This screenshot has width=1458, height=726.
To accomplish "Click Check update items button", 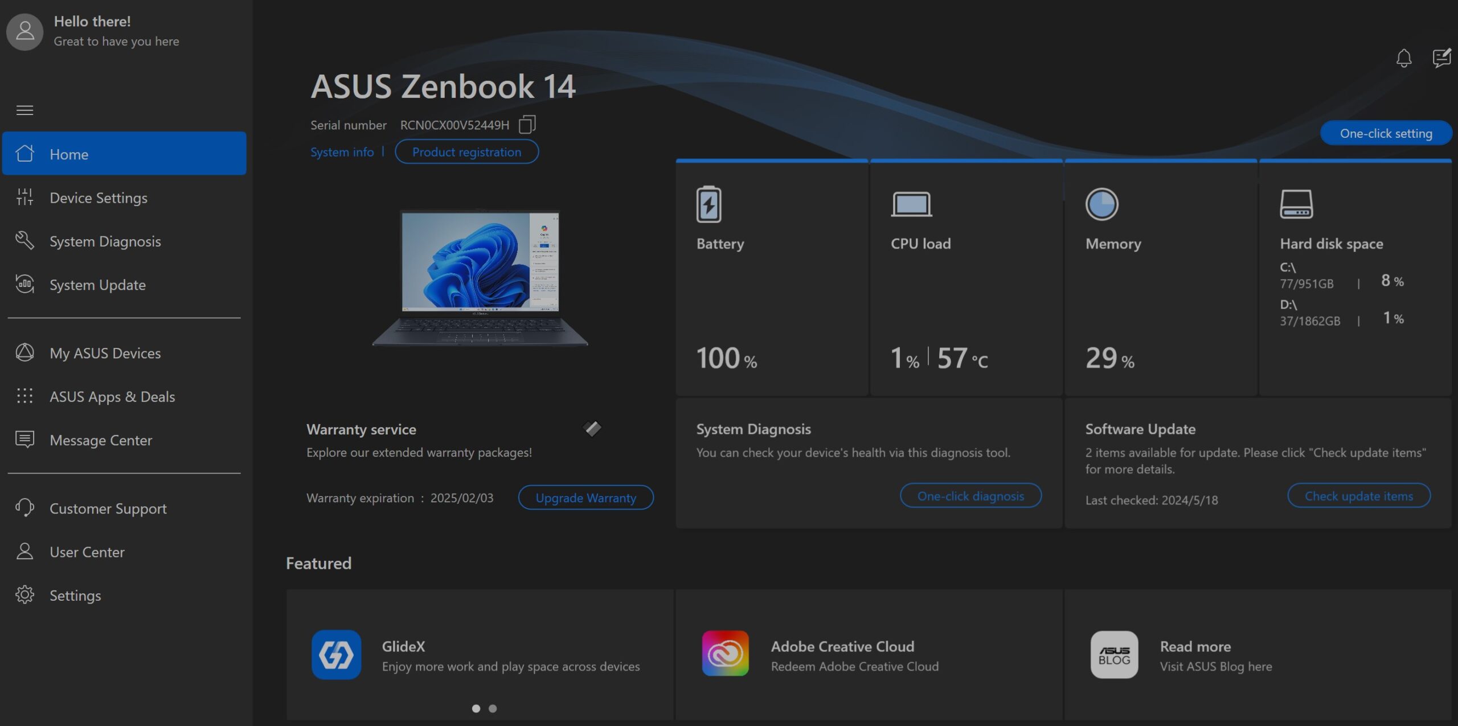I will click(x=1358, y=496).
